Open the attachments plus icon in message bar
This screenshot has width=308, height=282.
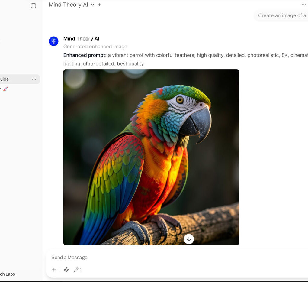[54, 270]
